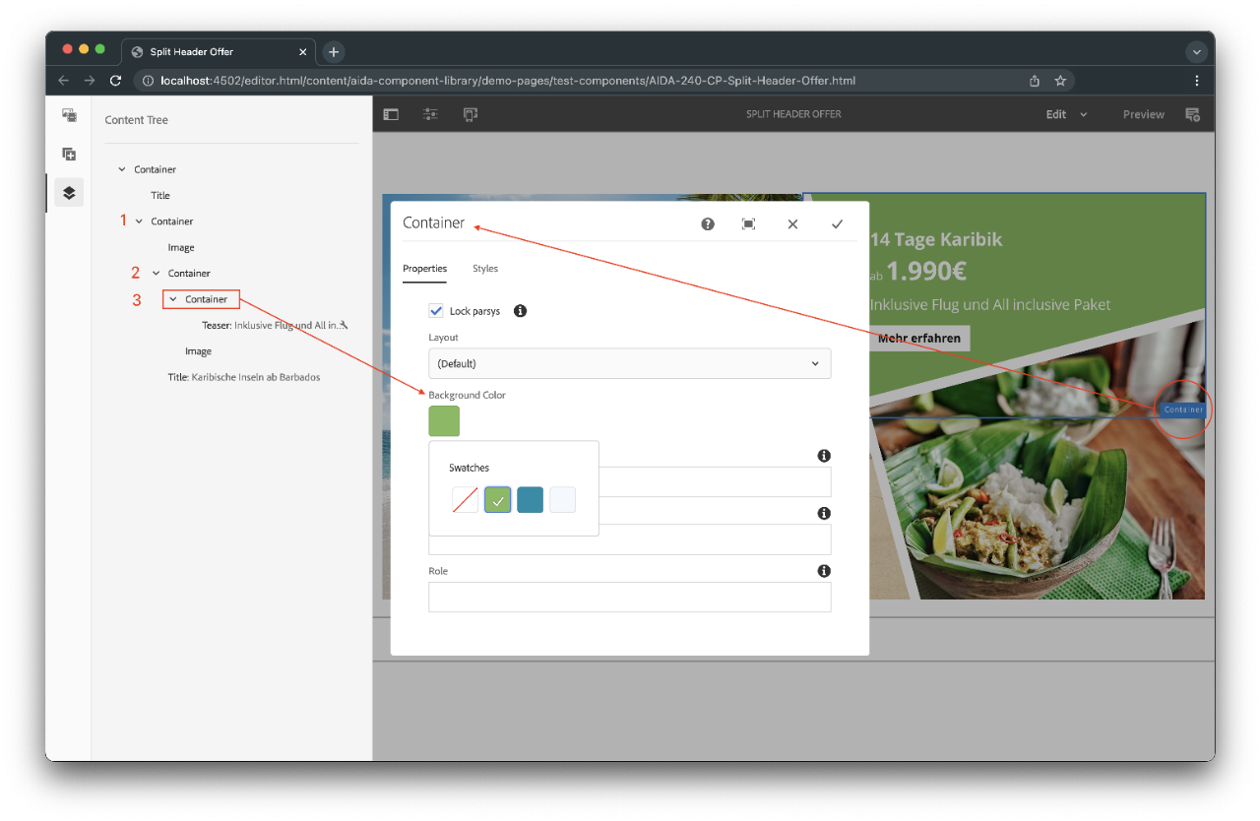Image resolution: width=1260 pixels, height=821 pixels.
Task: Choose the blue color swatch
Action: [x=530, y=500]
